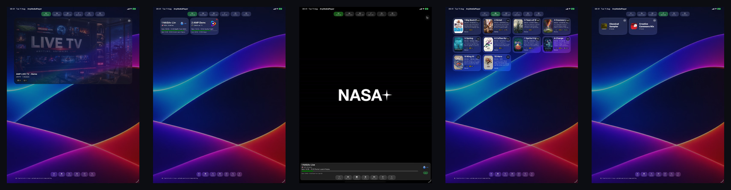Tap the X close icon on channel list toolbar
731x190 pixels.
[199, 174]
